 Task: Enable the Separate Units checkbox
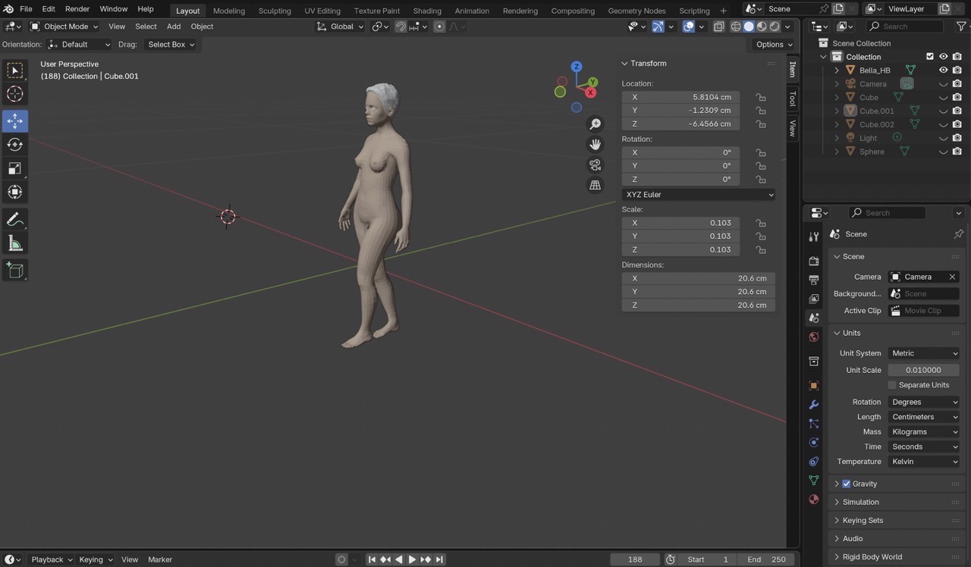(892, 385)
